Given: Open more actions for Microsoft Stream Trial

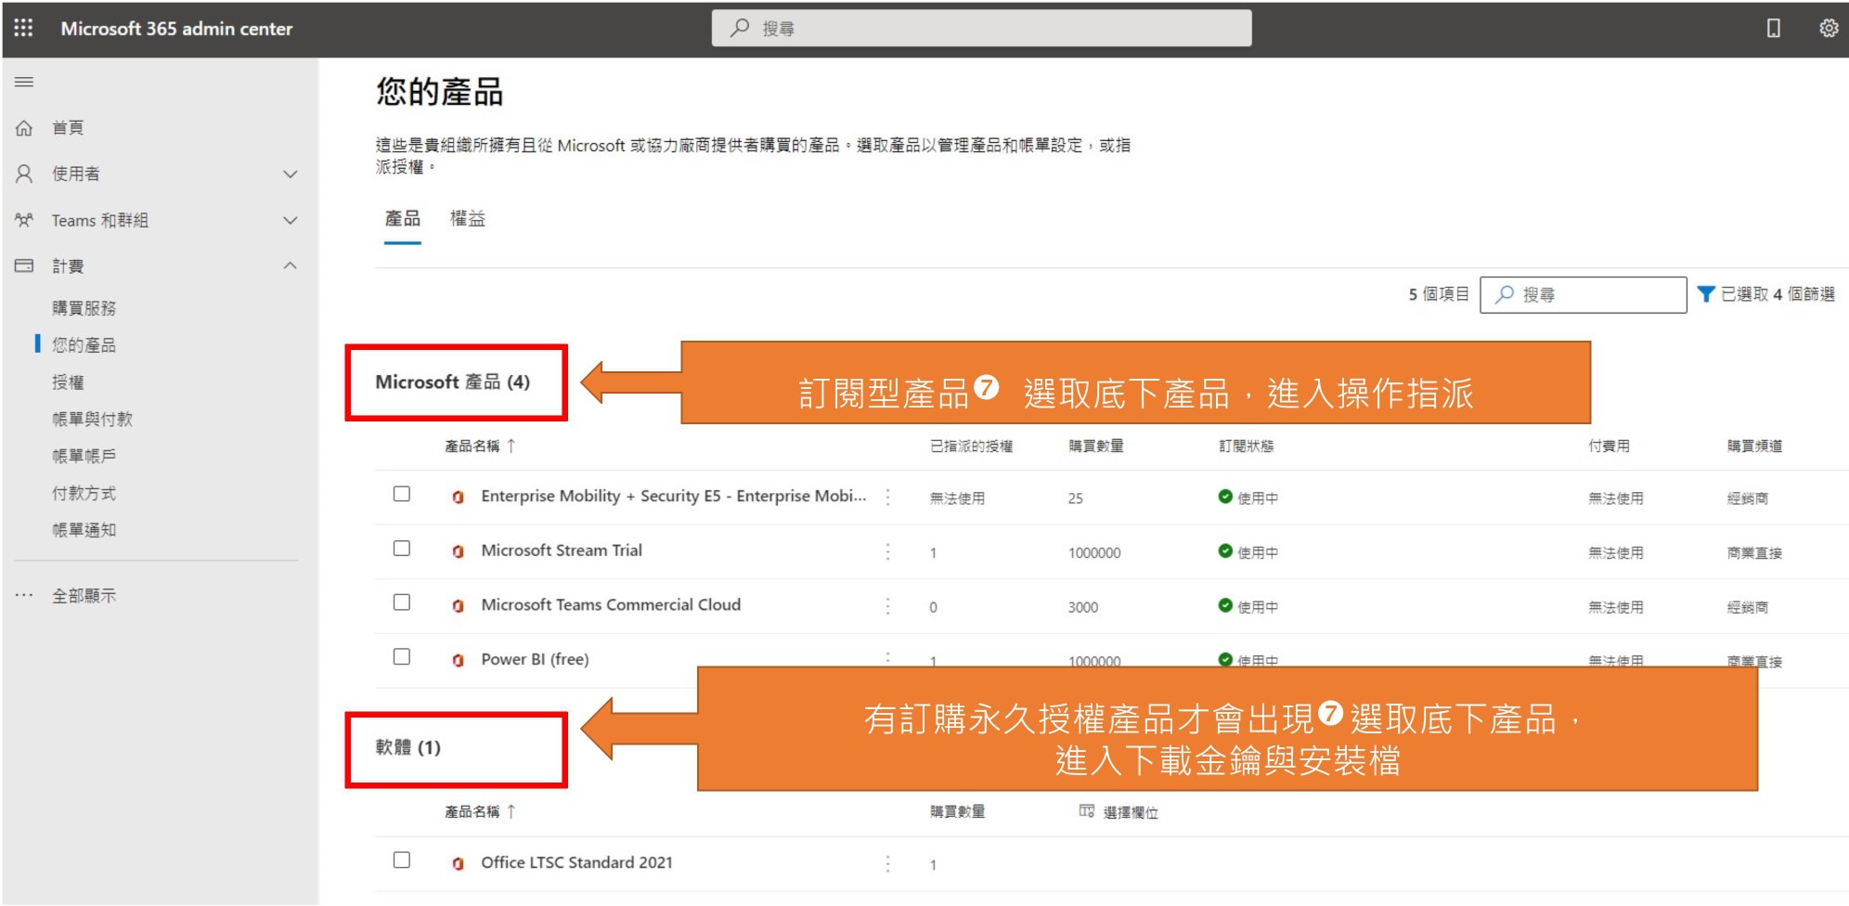Looking at the screenshot, I should (x=887, y=551).
